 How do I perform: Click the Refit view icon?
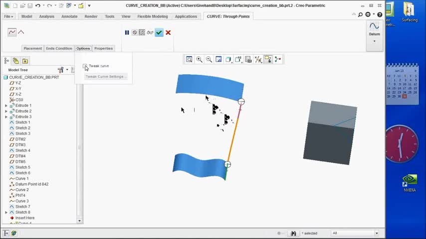(189, 59)
